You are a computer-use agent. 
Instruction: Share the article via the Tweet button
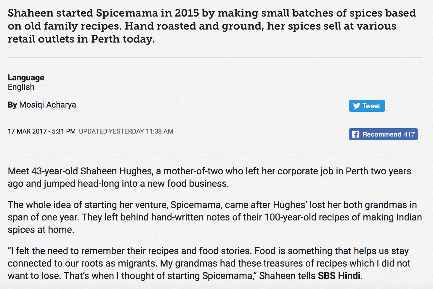367,106
